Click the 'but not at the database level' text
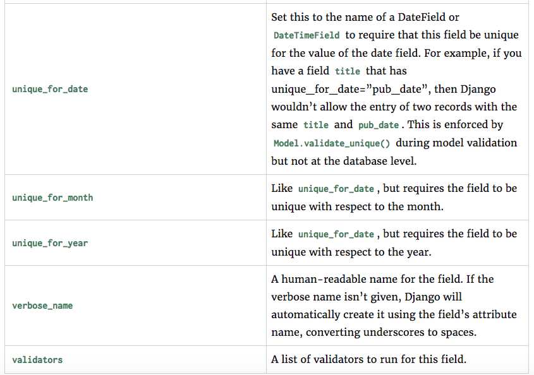Screen dimensions: 534x375 (344, 161)
